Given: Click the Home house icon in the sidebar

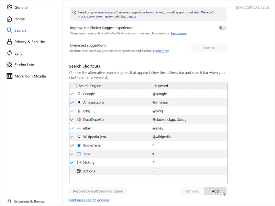Looking at the screenshot, I should [x=10, y=19].
